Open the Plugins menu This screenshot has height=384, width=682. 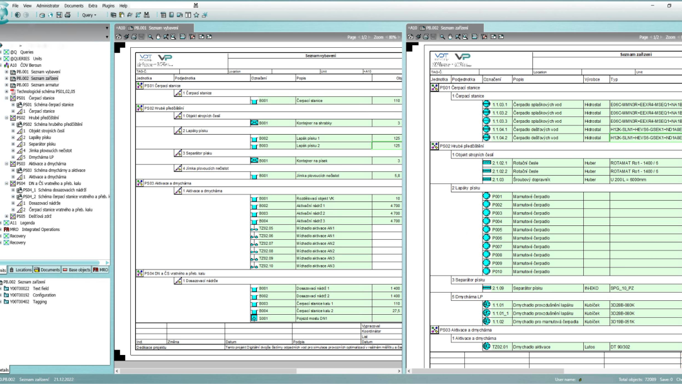(x=108, y=6)
